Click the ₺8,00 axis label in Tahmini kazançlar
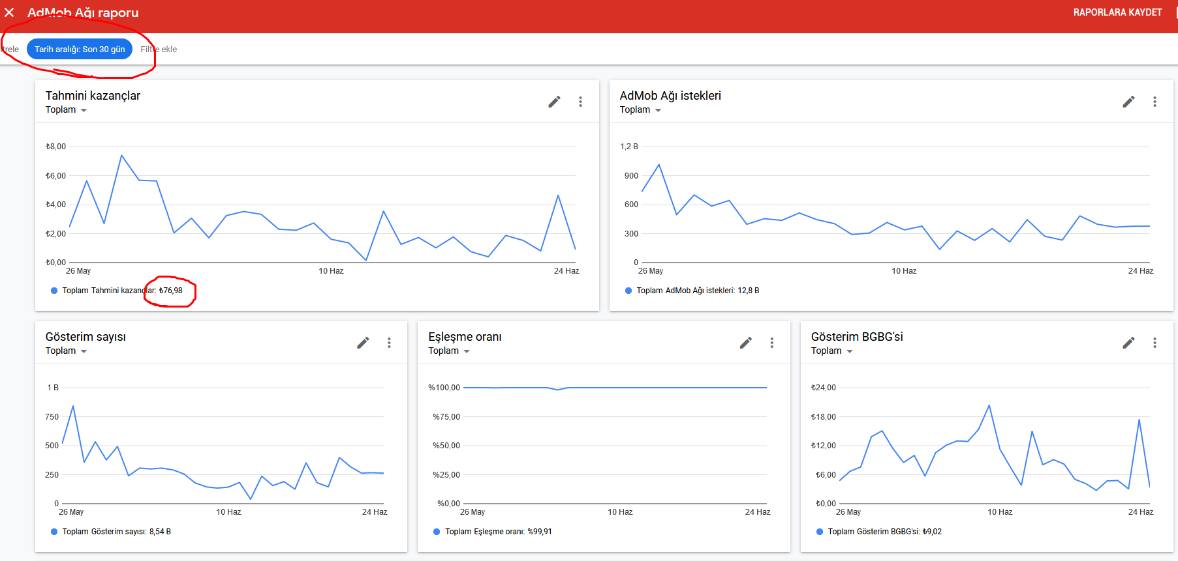1178x561 pixels. coord(55,147)
